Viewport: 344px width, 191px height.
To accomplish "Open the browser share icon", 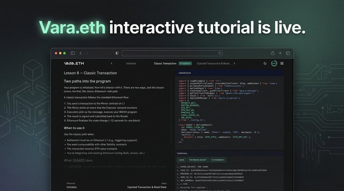I will click(x=273, y=53).
